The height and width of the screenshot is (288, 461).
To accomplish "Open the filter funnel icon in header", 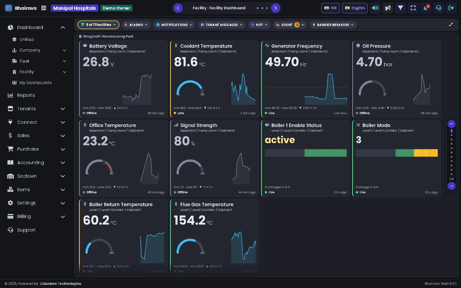I will pos(400,8).
